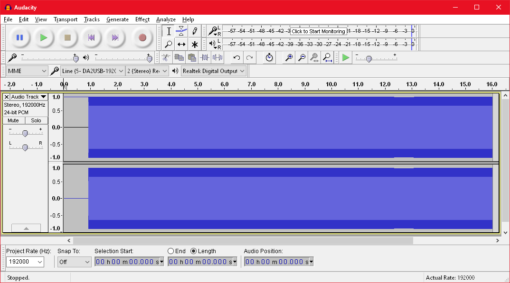The height and width of the screenshot is (283, 510).
Task: Select the Length radio button
Action: point(194,251)
